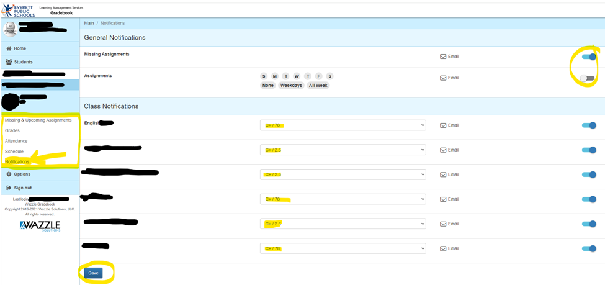The width and height of the screenshot is (605, 285).
Task: Select Wednesday in the day picker
Action: (x=297, y=76)
